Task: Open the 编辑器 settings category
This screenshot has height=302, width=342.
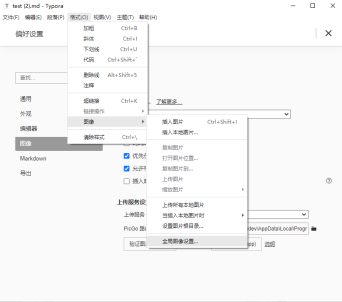Action: [x=28, y=128]
